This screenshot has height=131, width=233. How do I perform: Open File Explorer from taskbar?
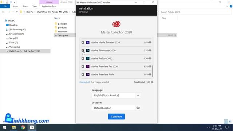click(x=14, y=127)
